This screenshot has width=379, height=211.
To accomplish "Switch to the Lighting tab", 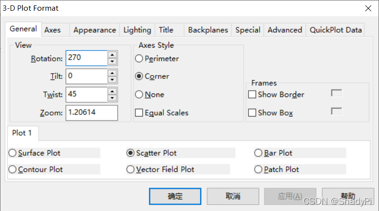I will (x=137, y=30).
